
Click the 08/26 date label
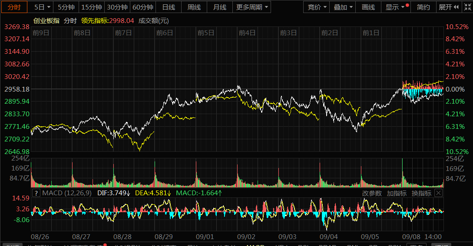(40, 237)
